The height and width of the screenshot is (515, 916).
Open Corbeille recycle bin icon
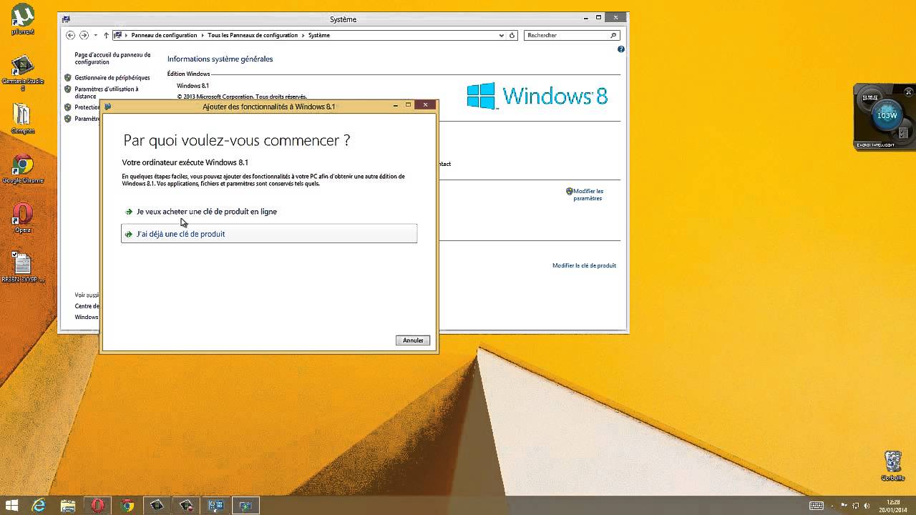[893, 466]
